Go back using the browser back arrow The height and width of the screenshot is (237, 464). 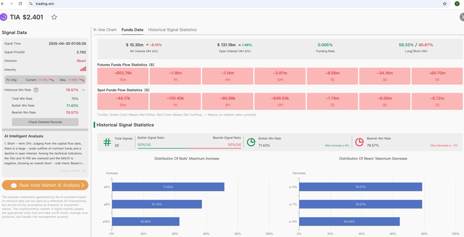click(3, 3)
